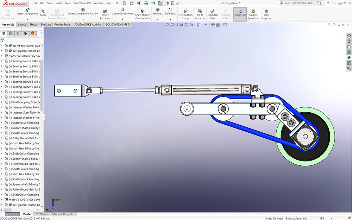Click the New Motion Study icon
The height and width of the screenshot is (220, 352).
(186, 11)
